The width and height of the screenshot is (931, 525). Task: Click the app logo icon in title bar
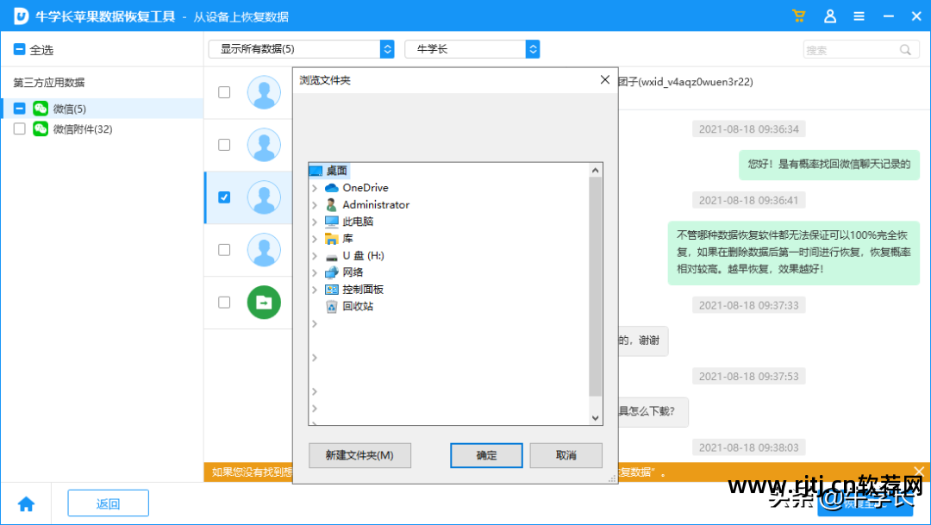click(20, 15)
